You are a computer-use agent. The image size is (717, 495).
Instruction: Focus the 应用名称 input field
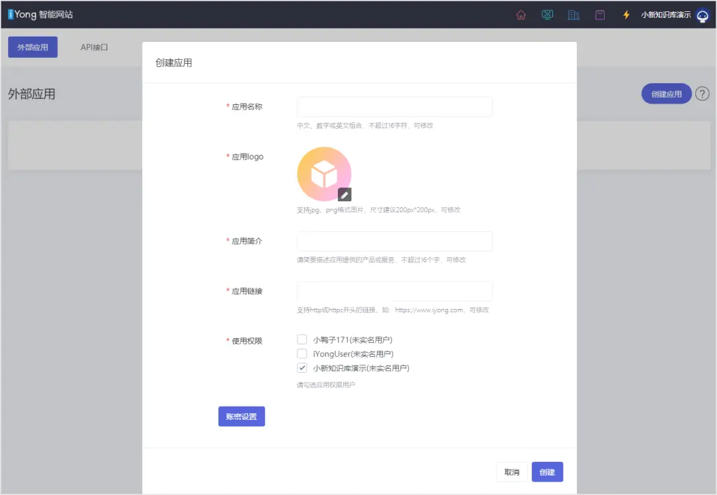click(394, 107)
